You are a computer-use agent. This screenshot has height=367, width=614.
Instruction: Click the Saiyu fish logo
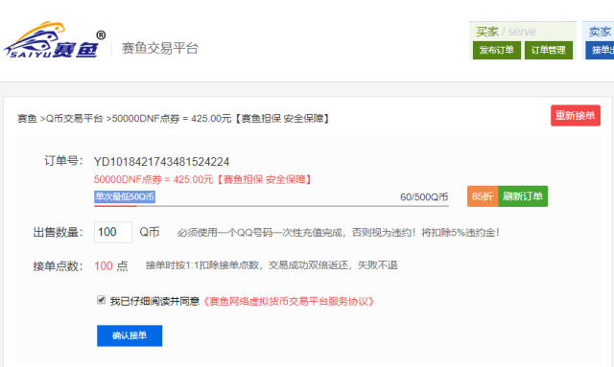[x=55, y=40]
